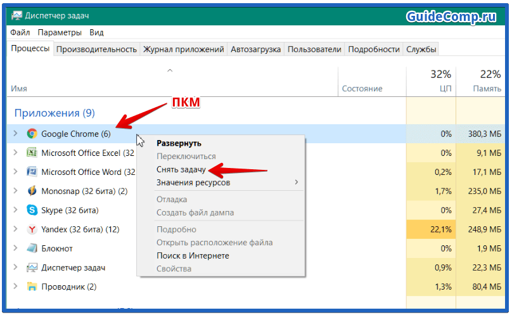This screenshot has height=315, width=512.
Task: Open the Параметры menu
Action: pyautogui.click(x=60, y=32)
